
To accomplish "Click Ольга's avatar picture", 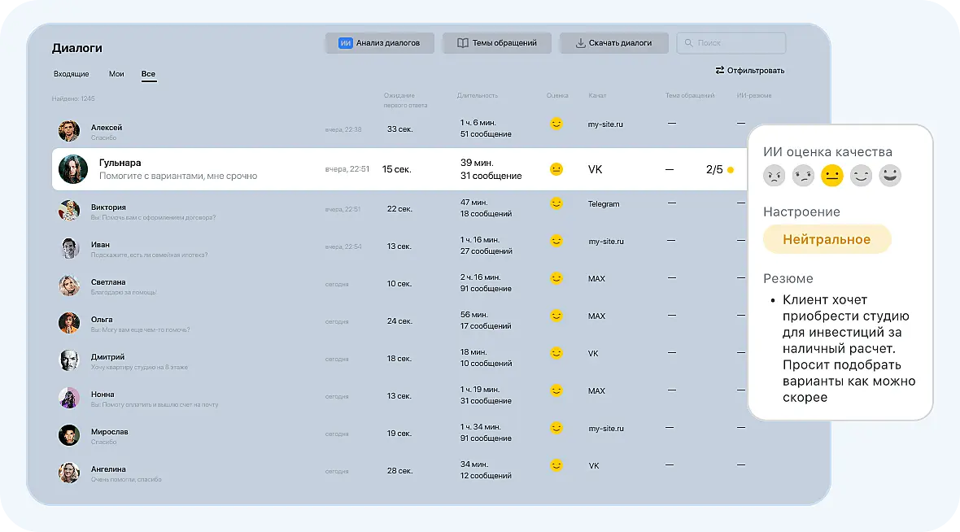I will point(69,323).
